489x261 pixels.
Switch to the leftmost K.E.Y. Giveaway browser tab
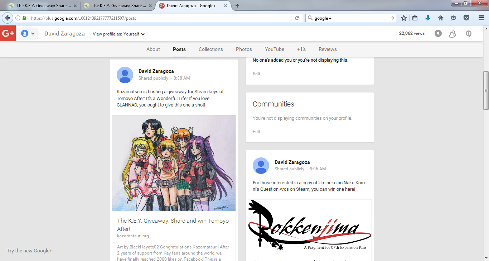tap(42, 6)
